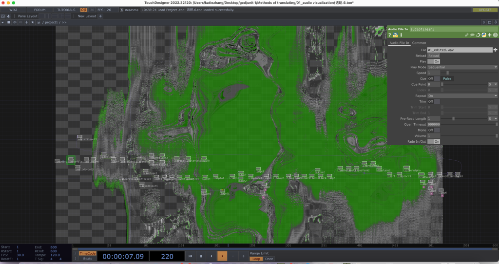499x264 pixels.
Task: Open the comment bubble icon in parameter panel
Action: (x=472, y=35)
